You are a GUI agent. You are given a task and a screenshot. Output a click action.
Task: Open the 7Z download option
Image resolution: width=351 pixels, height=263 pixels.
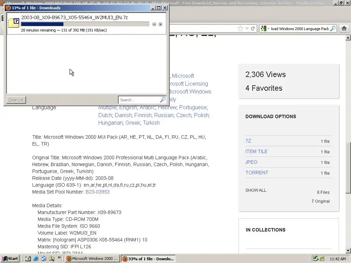248,141
